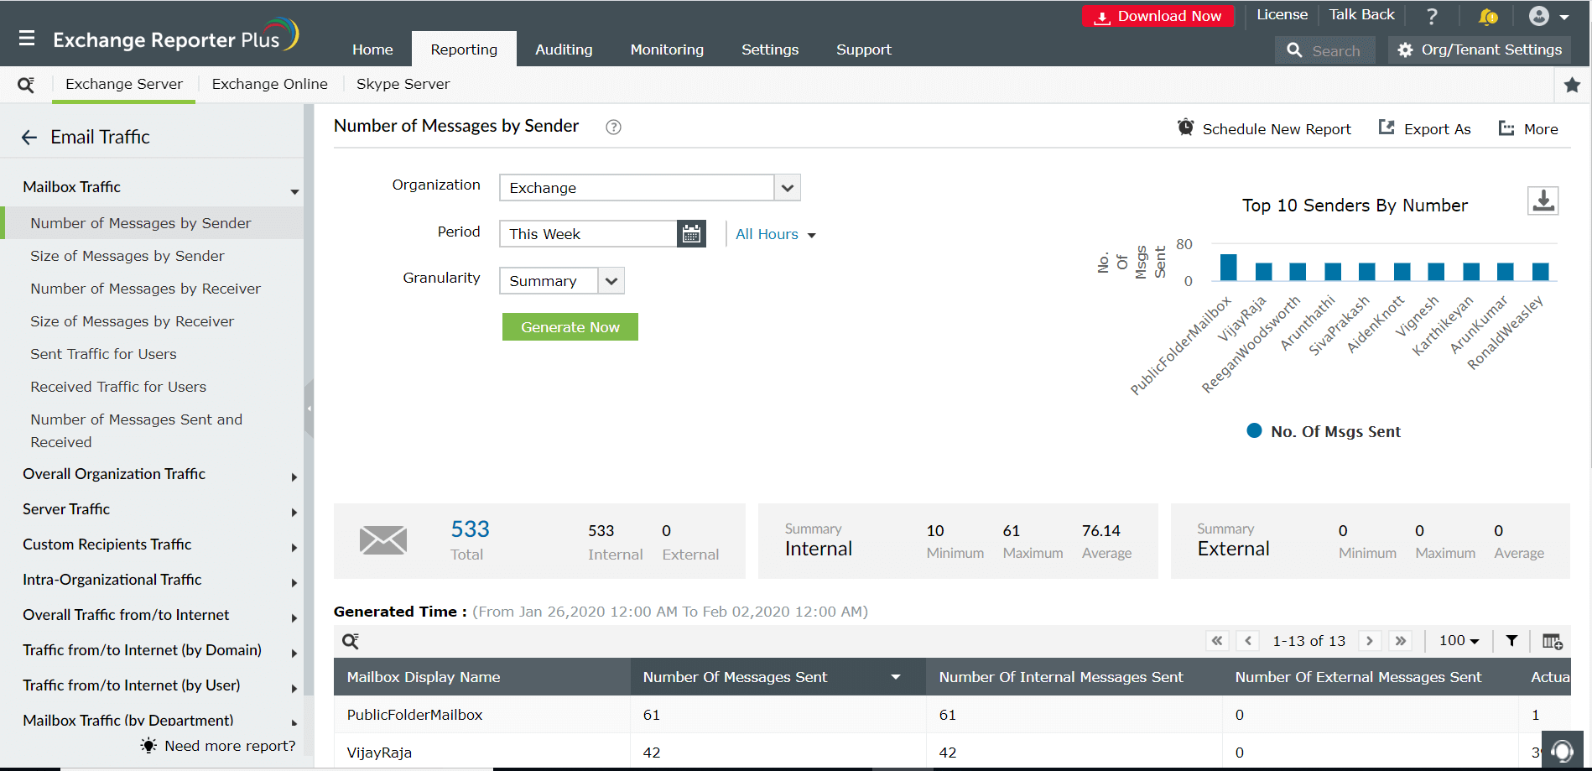This screenshot has height=771, width=1592.
Task: Expand Traffic from/to Internet (by Domain)
Action: 294,654
